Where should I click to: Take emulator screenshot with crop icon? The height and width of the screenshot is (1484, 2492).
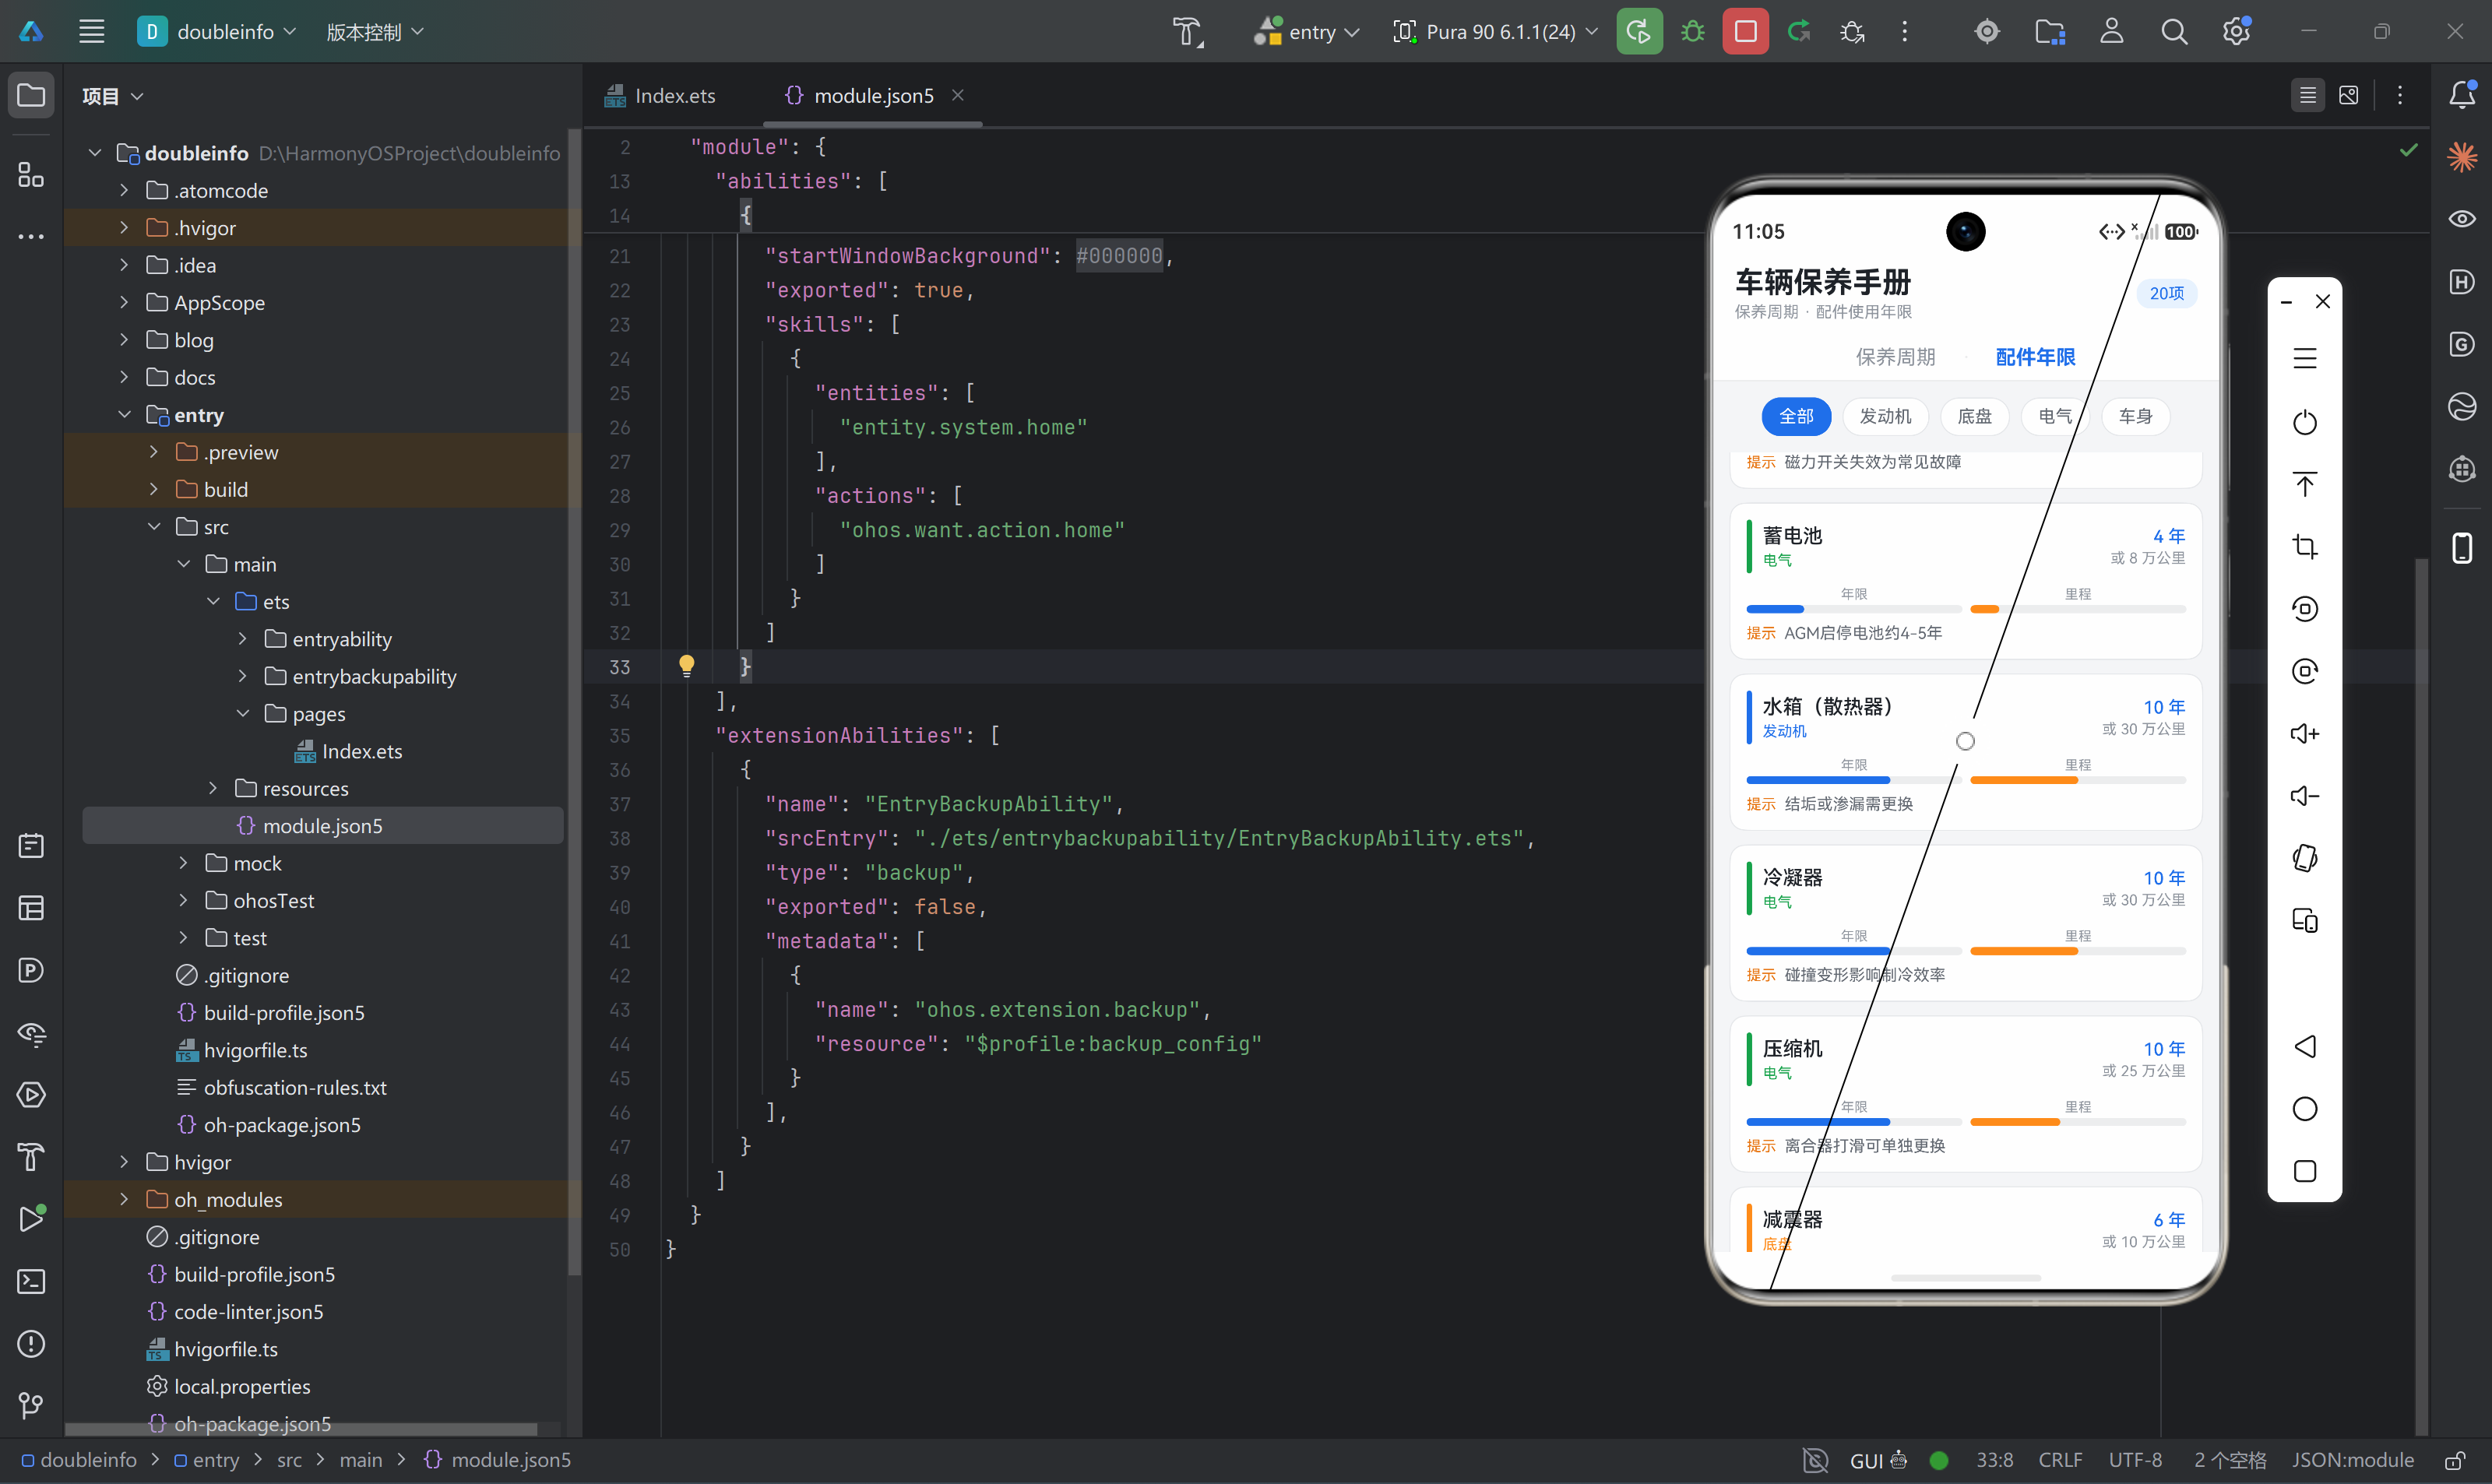2305,546
